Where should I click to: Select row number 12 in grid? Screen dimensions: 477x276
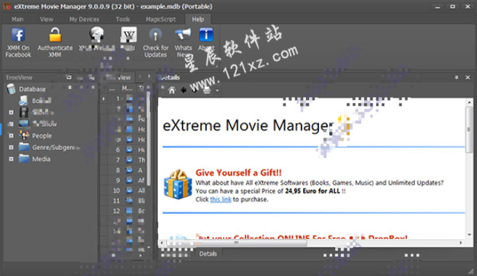(x=116, y=211)
